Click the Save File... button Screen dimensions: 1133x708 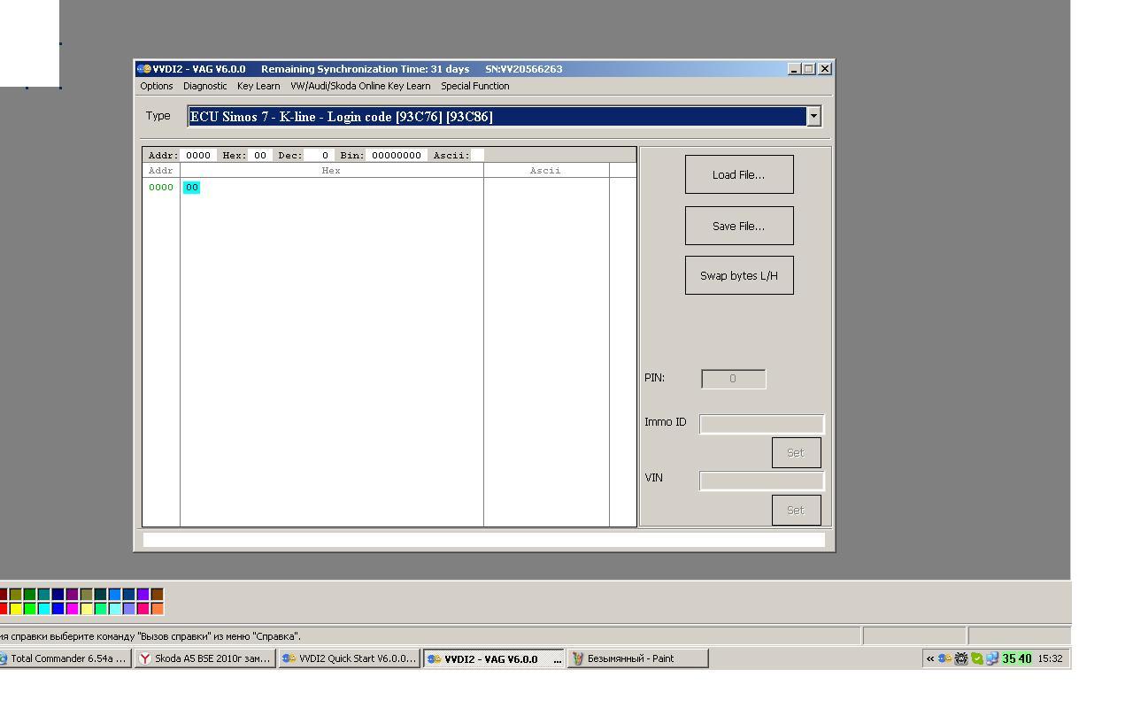(x=739, y=226)
